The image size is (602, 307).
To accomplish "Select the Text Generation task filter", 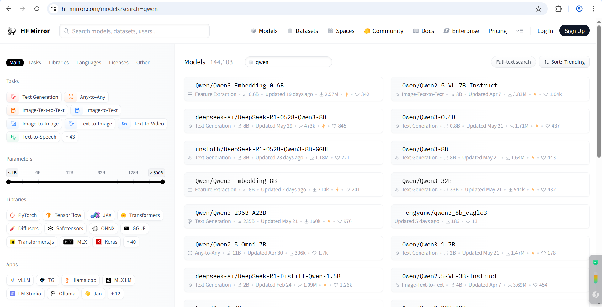I will [x=34, y=97].
